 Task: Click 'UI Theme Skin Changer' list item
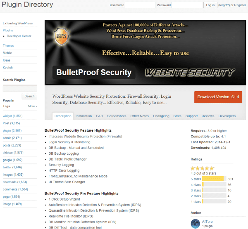[67, 182]
